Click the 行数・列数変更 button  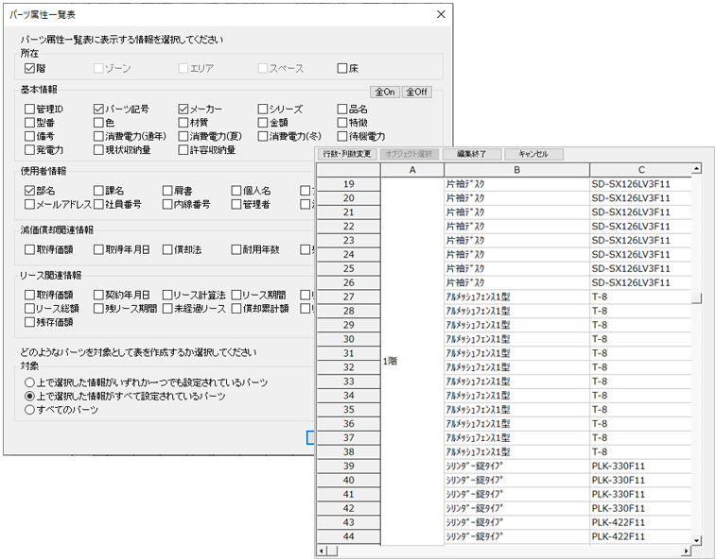(347, 154)
